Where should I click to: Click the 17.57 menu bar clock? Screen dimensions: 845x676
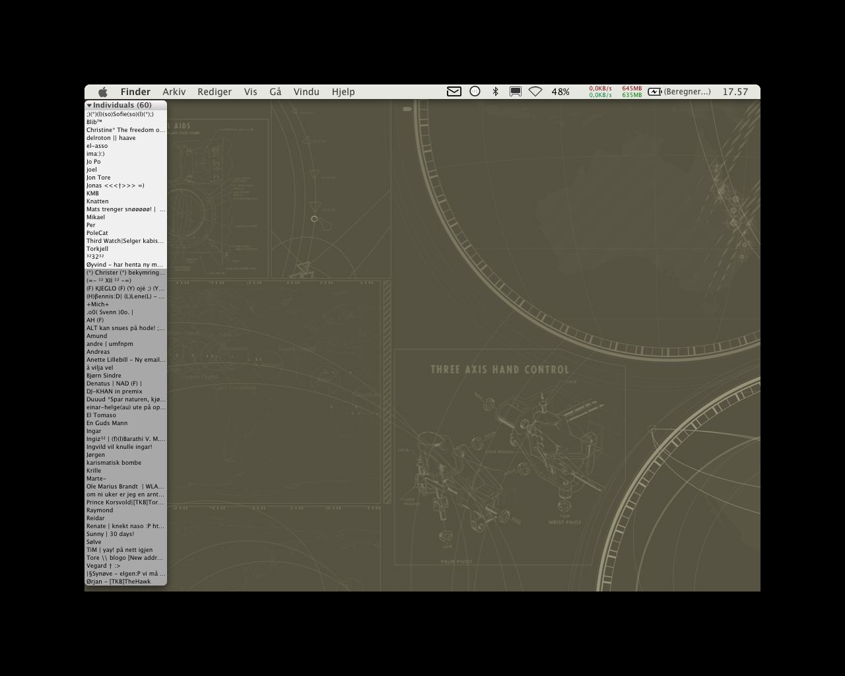(x=735, y=92)
